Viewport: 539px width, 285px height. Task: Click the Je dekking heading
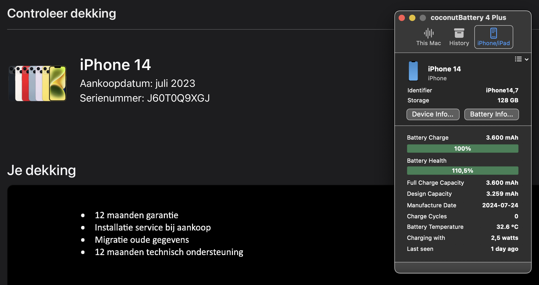click(x=42, y=170)
